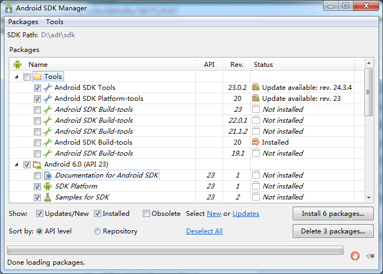The image size is (383, 274).
Task: Select Sort by API level radio button
Action: [x=39, y=231]
